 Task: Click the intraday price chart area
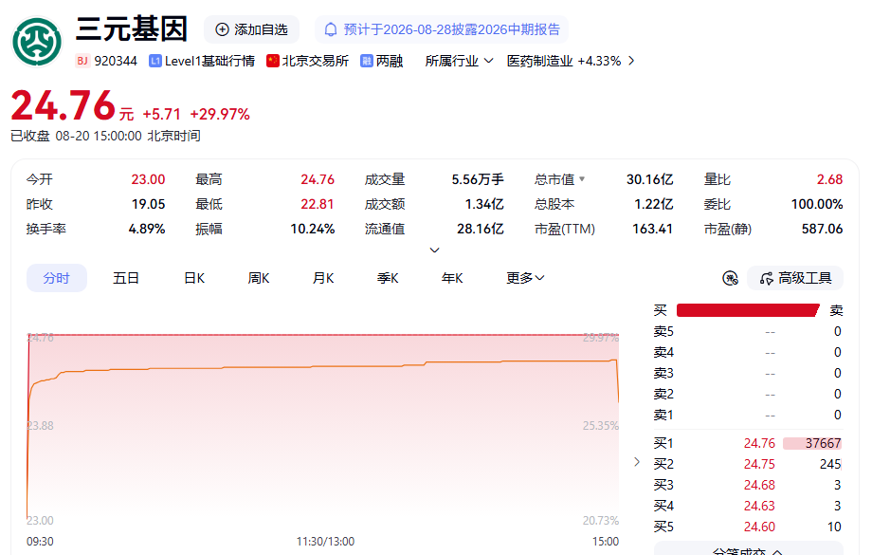coord(322,428)
